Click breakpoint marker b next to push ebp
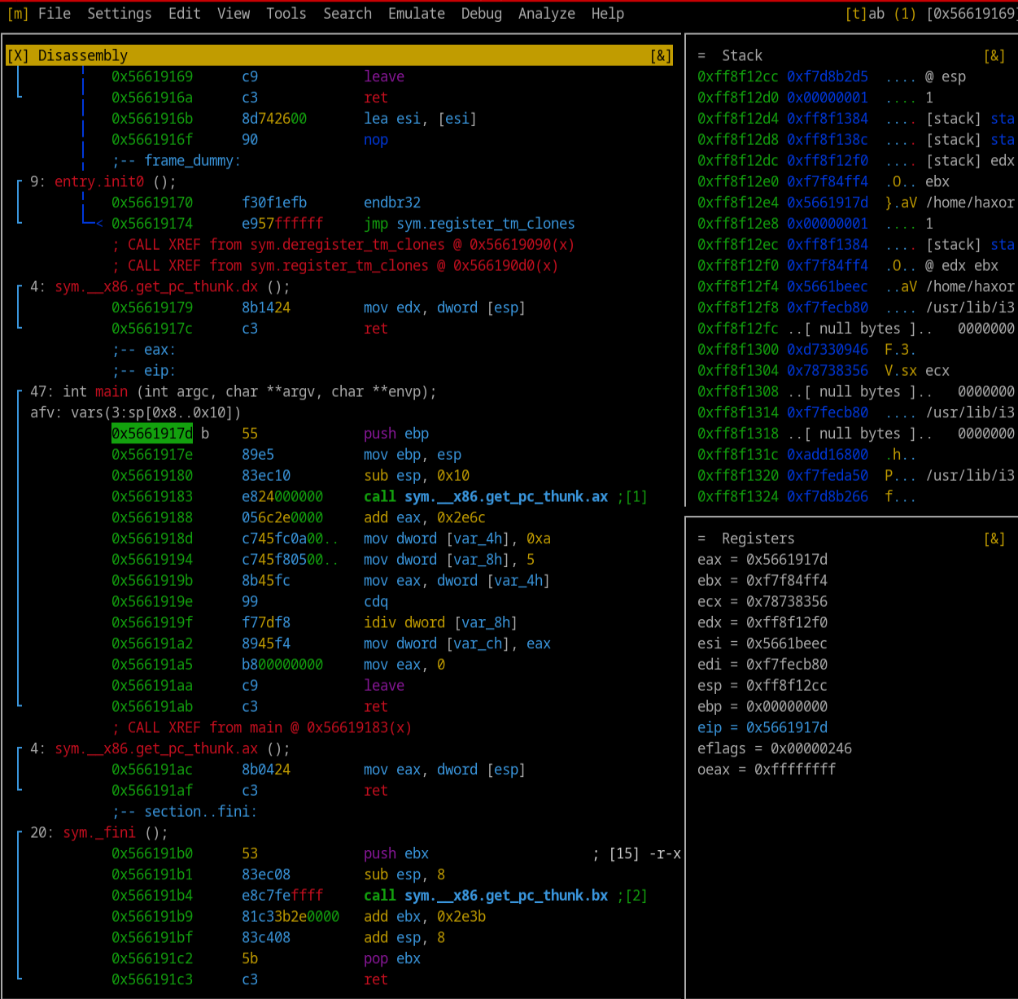The image size is (1018, 999). [205, 434]
